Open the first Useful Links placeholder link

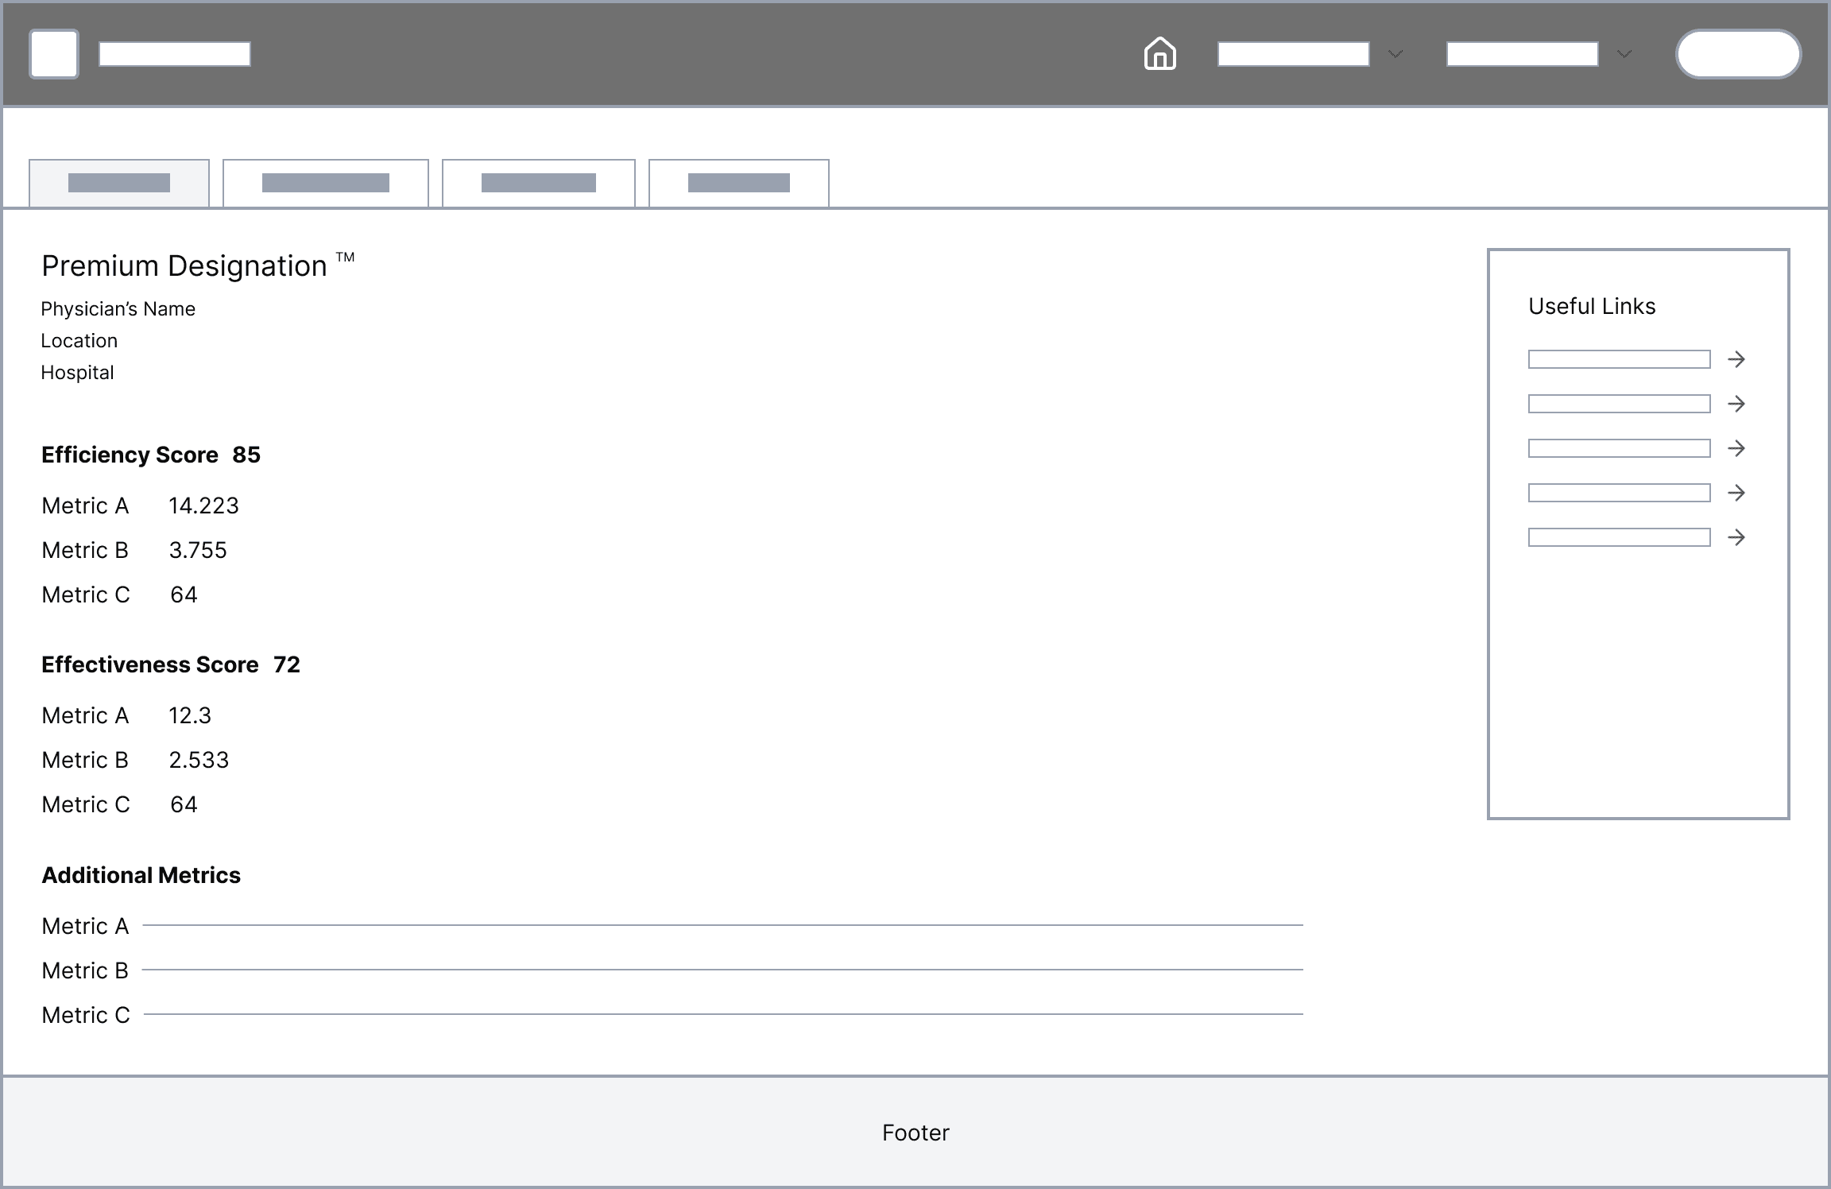(x=1619, y=359)
